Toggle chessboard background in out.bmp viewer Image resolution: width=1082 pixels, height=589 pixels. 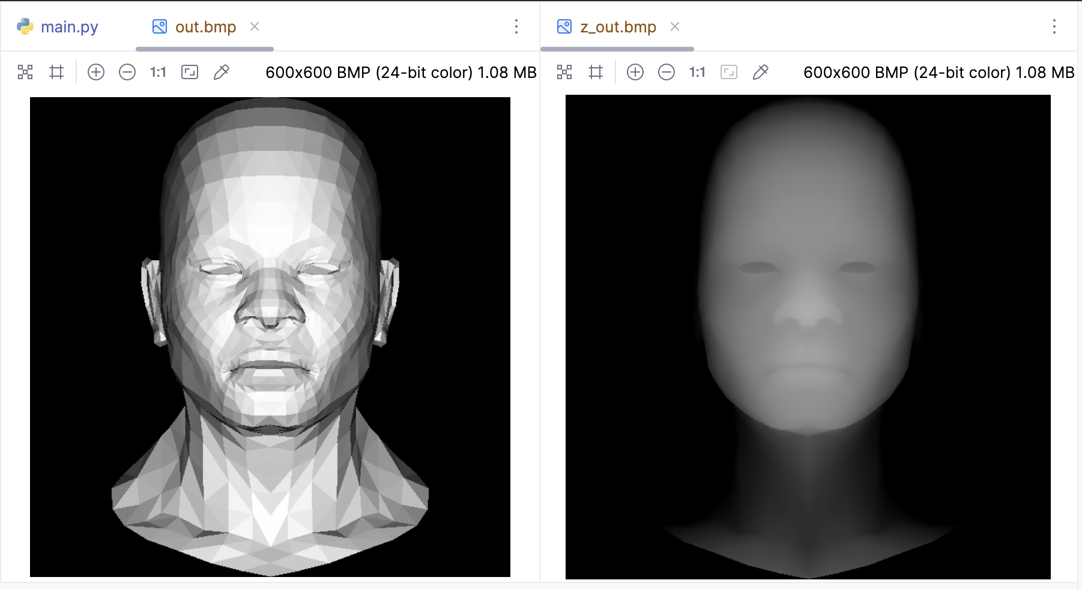point(25,73)
